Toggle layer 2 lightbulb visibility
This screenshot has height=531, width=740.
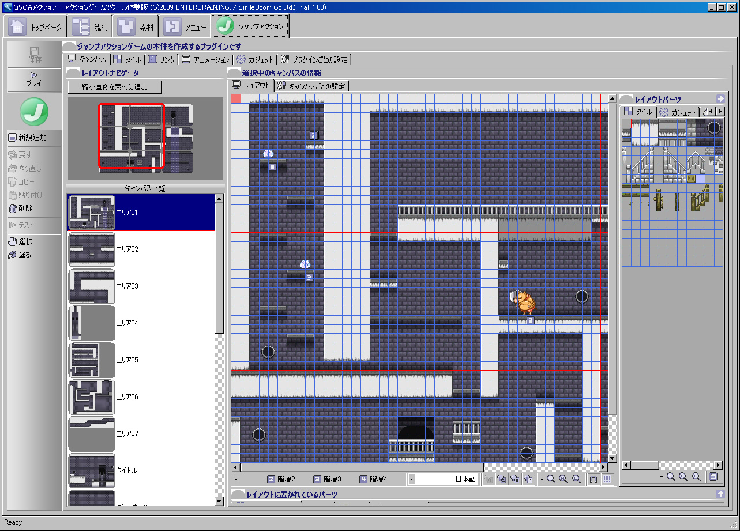(x=502, y=479)
